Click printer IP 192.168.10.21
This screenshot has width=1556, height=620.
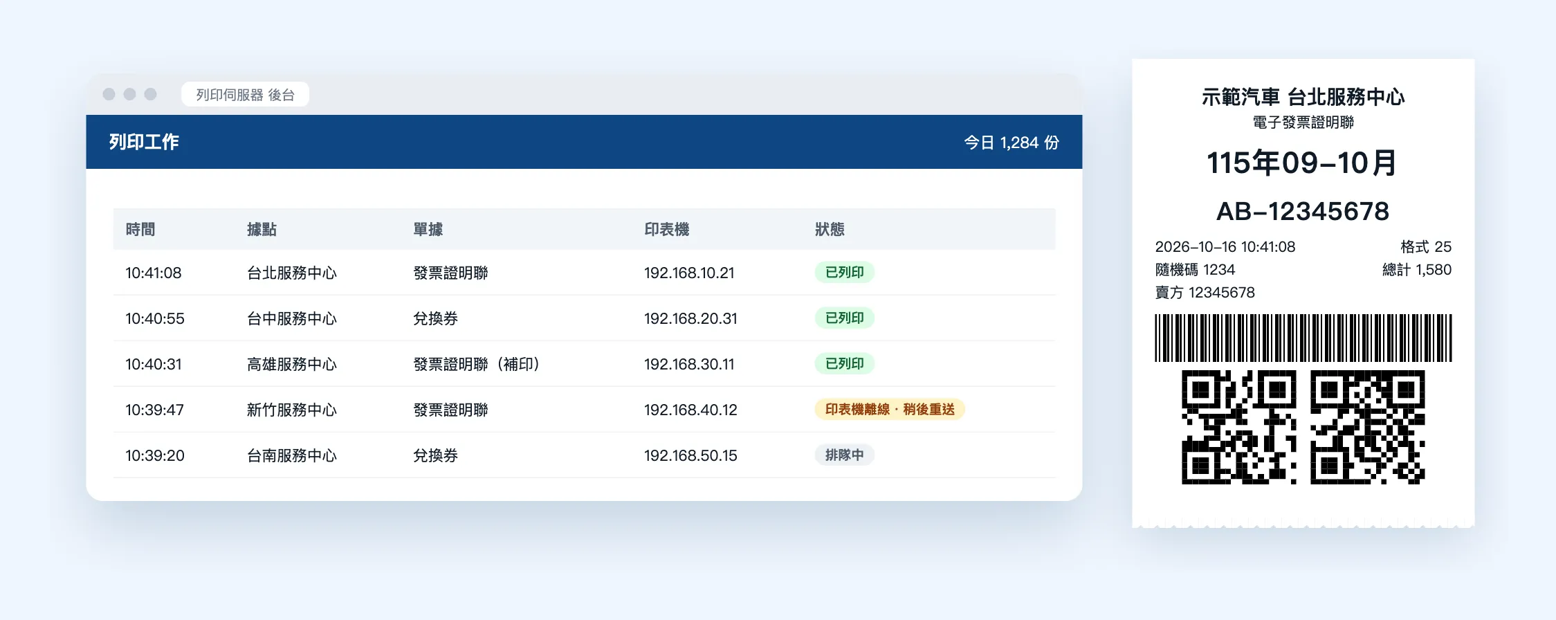(x=689, y=273)
